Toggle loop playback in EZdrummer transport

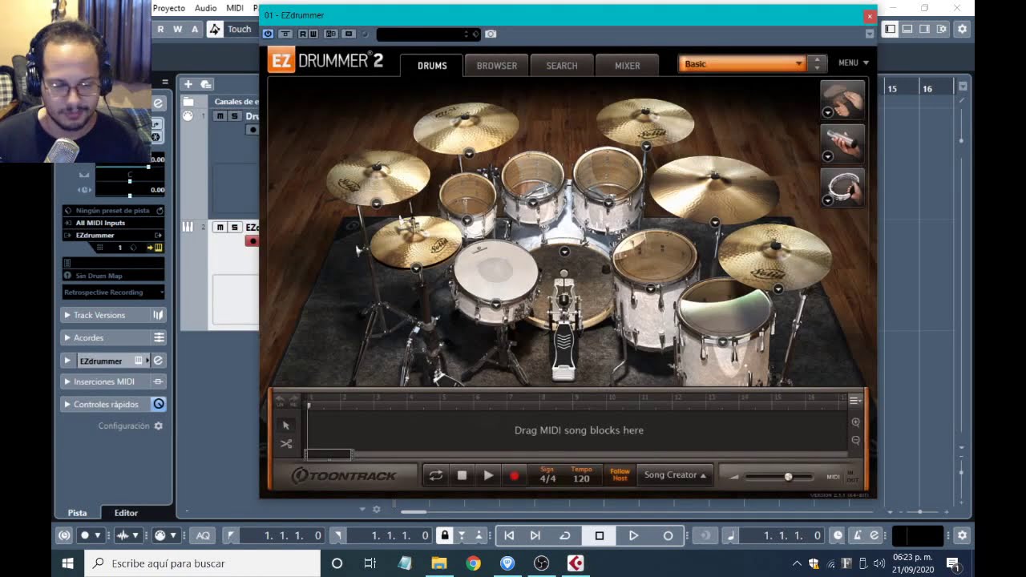435,475
